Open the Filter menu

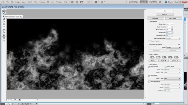(x=36, y=2)
